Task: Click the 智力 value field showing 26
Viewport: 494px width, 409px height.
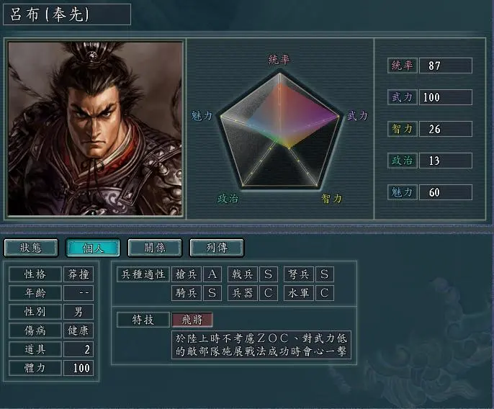Action: click(446, 129)
